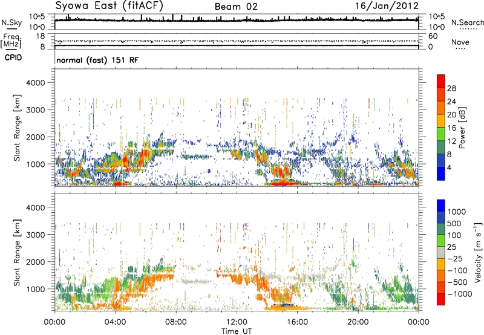Click the bright blue top segment of Velocity color bar
484x335 pixels.
click(441, 206)
